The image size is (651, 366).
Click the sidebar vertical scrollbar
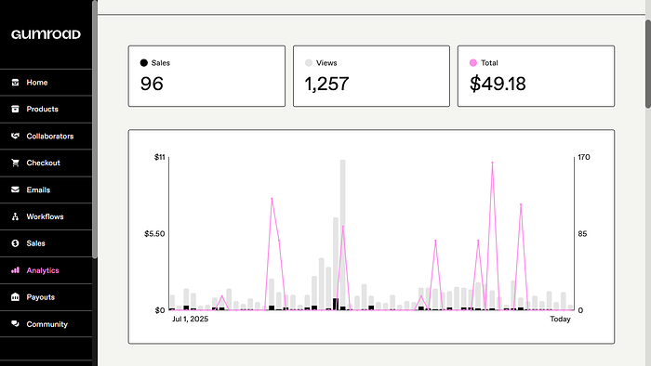(95, 129)
